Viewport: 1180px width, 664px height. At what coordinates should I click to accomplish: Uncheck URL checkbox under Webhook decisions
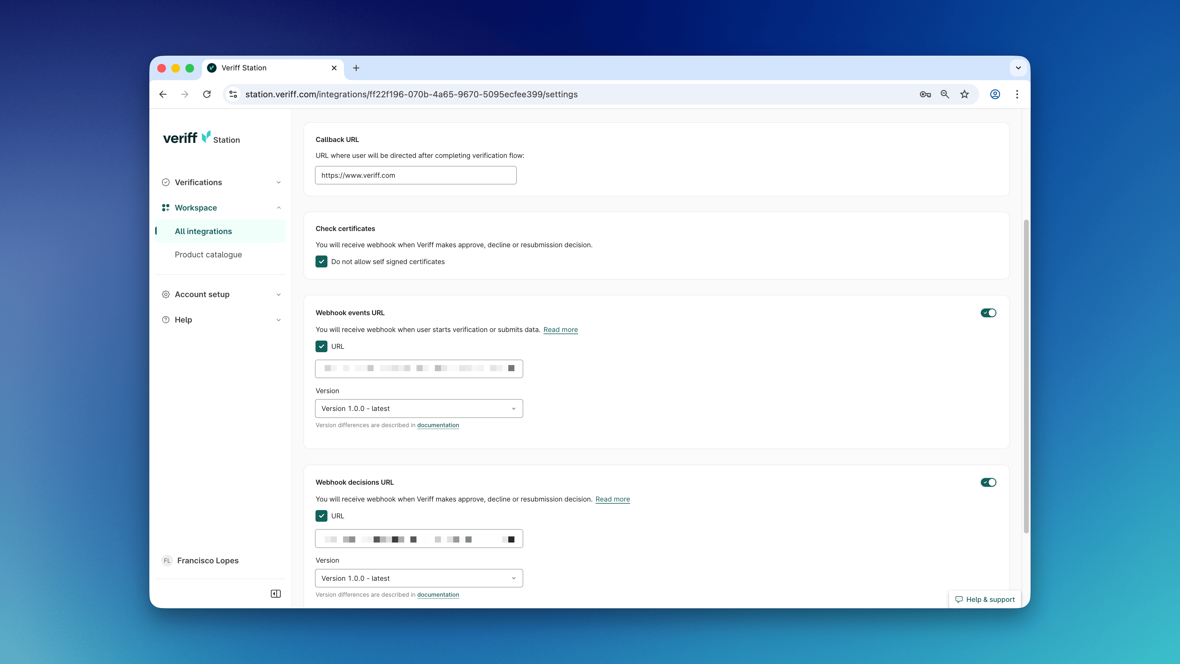322,516
